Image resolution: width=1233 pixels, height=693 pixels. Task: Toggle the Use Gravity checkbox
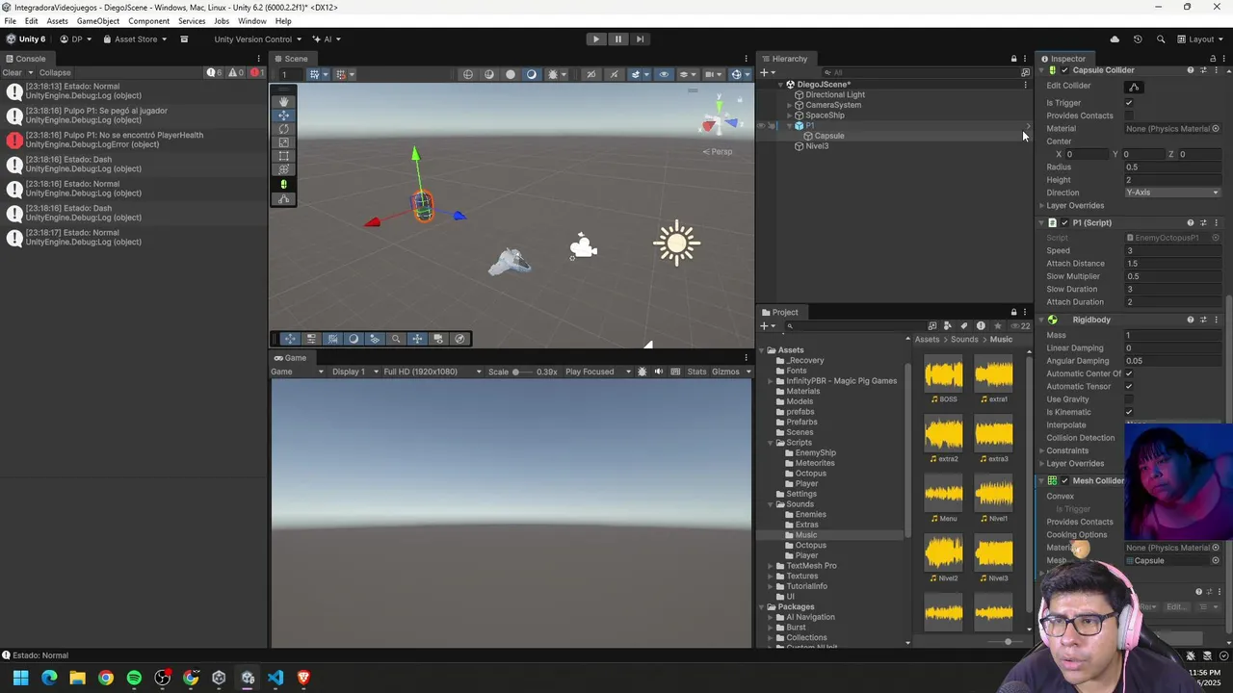tap(1129, 399)
